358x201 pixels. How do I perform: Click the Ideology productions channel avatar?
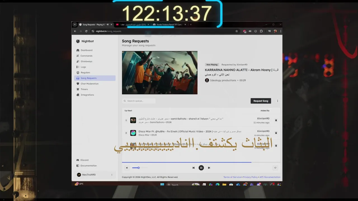click(207, 80)
